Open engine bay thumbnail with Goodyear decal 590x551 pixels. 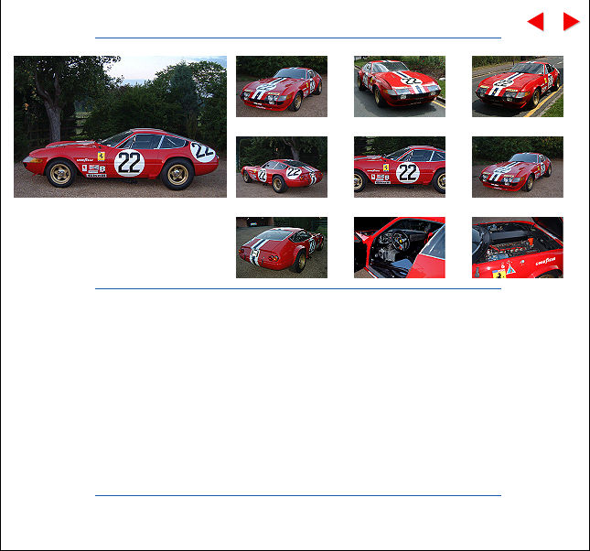pos(518,247)
